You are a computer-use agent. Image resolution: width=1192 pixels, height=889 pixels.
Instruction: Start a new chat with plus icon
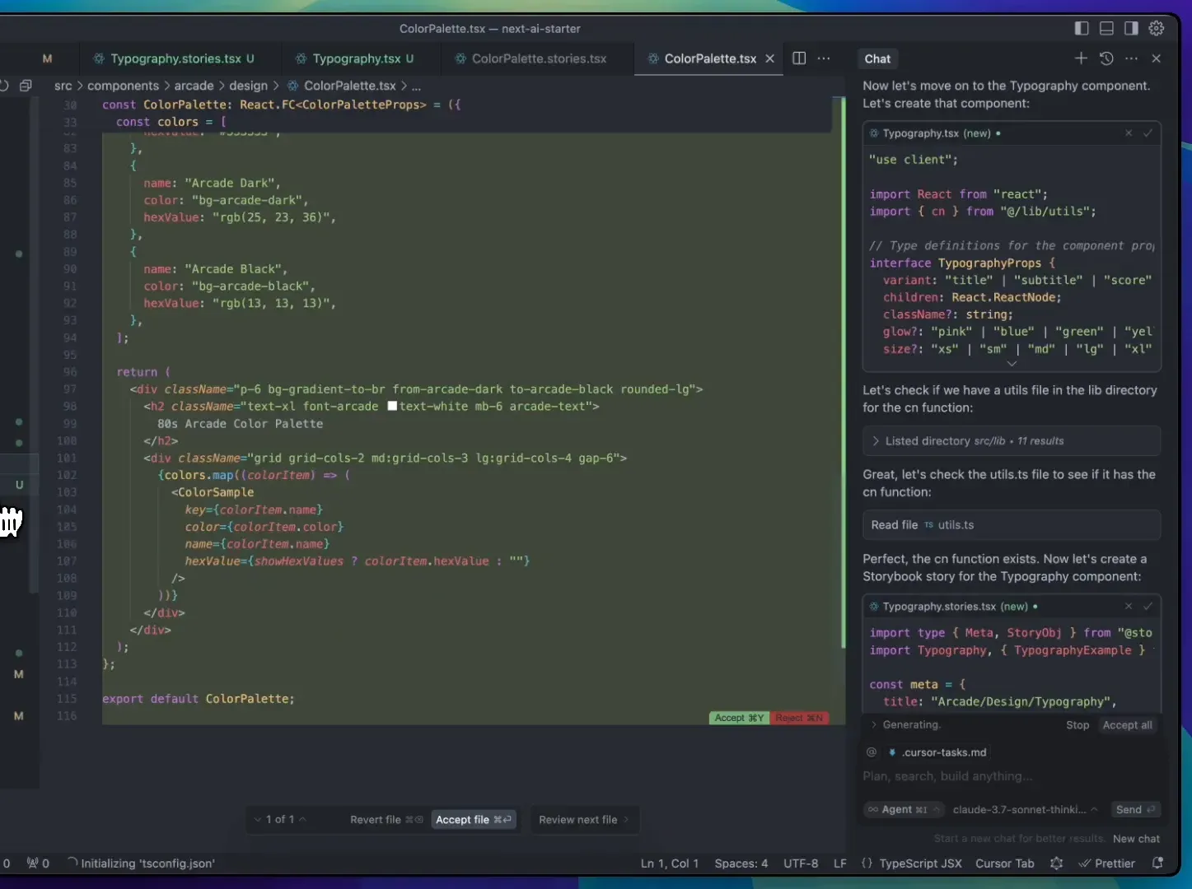(x=1081, y=58)
